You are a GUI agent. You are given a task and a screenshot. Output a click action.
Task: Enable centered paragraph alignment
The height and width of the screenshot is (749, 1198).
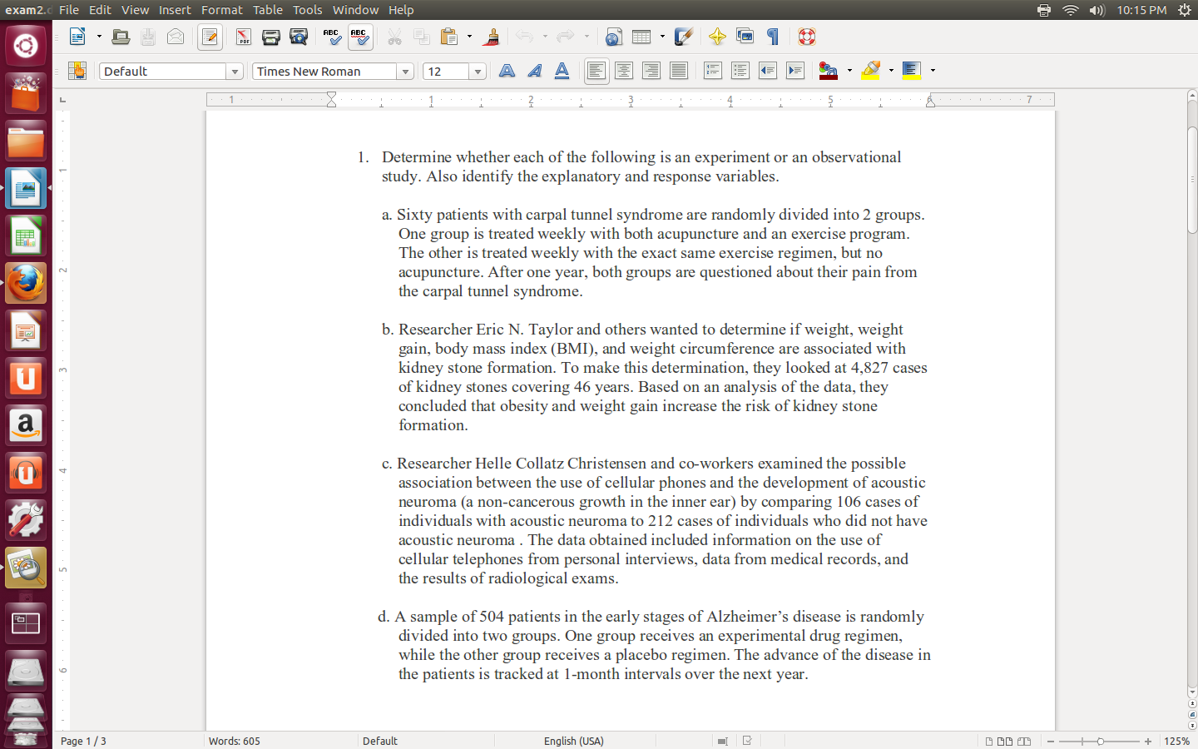point(623,71)
